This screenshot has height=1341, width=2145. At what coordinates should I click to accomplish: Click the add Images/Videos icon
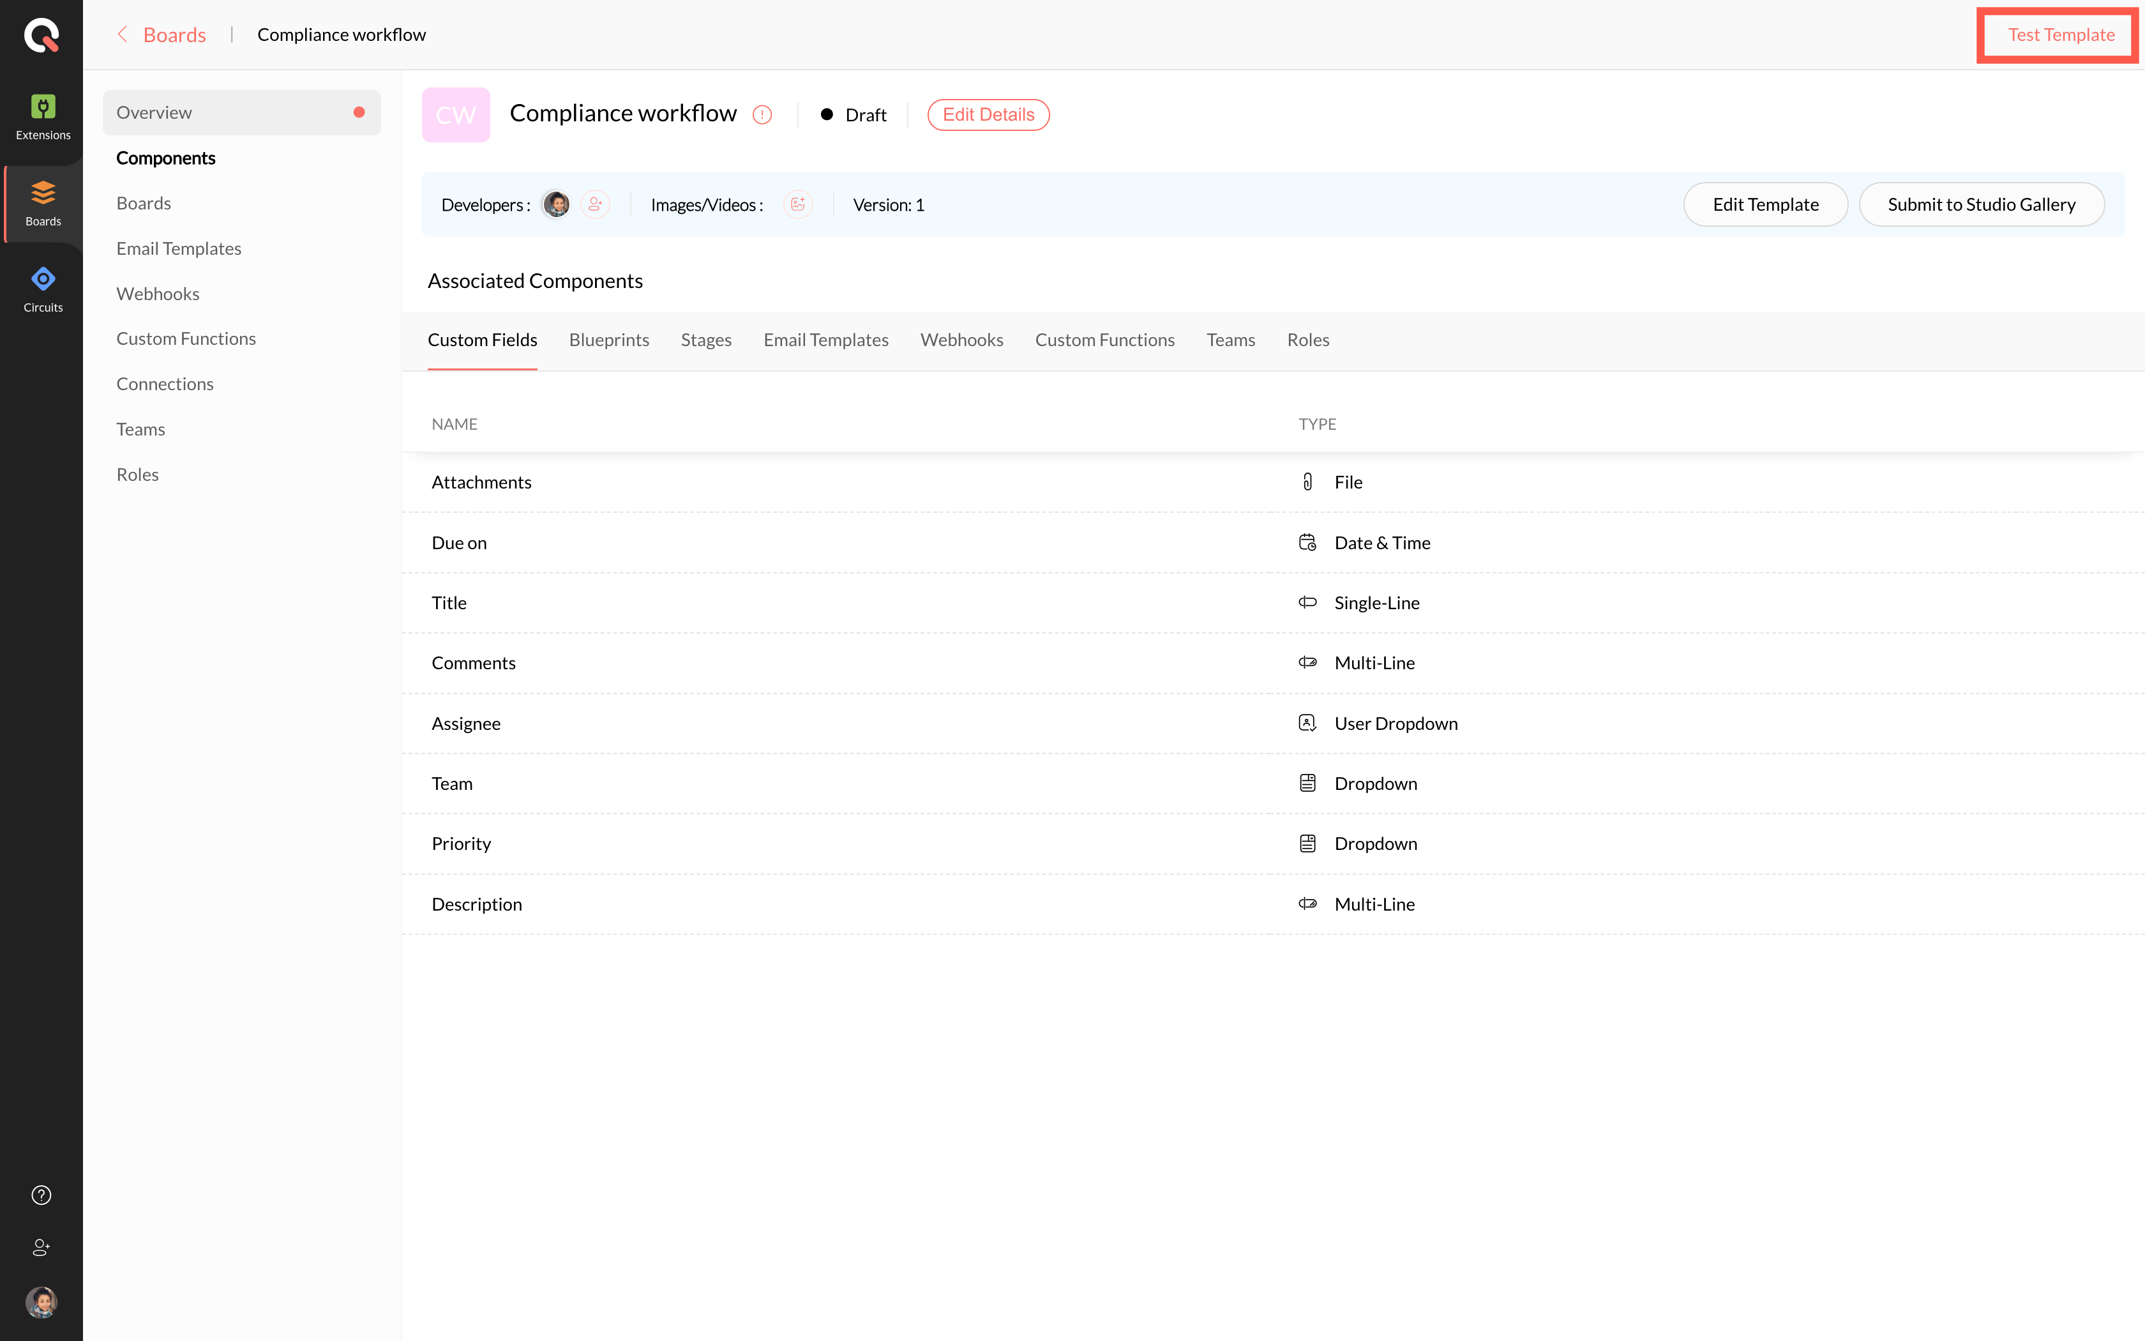[x=798, y=204]
